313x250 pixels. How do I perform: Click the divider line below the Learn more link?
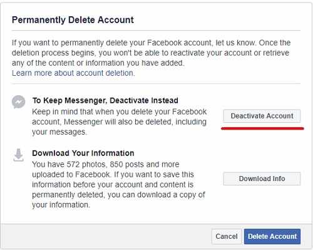click(156, 84)
